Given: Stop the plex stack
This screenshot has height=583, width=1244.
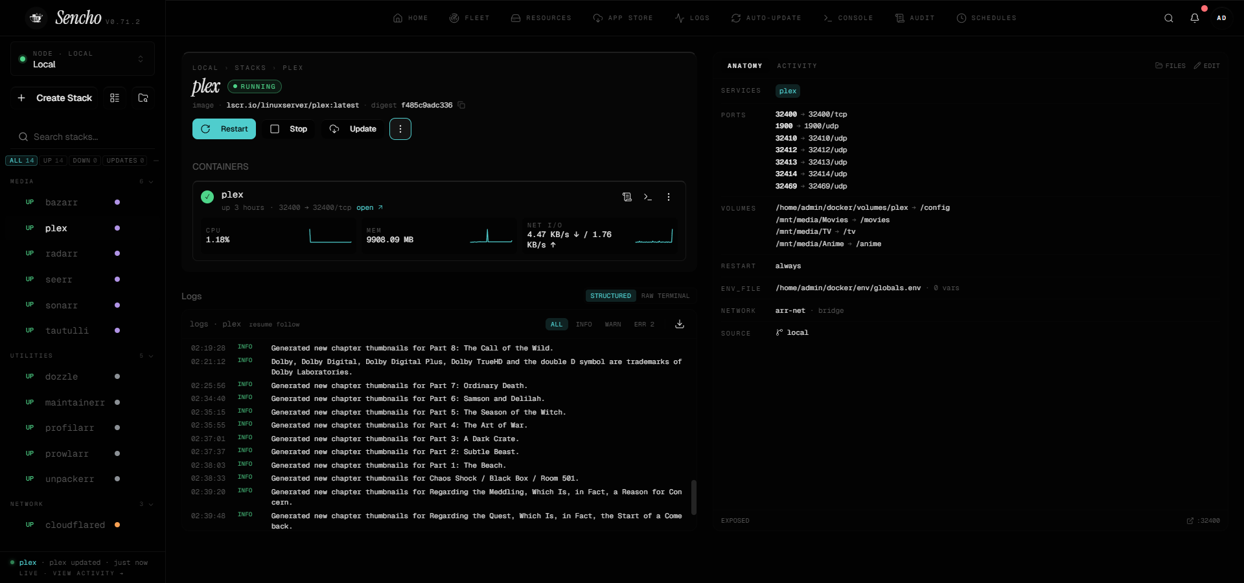Looking at the screenshot, I should point(288,129).
